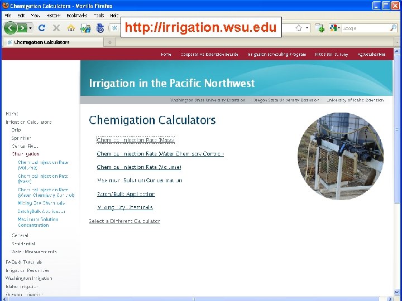Screen dimensions: 402x301
Task: Open sidebar Batch/Bulk Application
Action: pos(41,211)
